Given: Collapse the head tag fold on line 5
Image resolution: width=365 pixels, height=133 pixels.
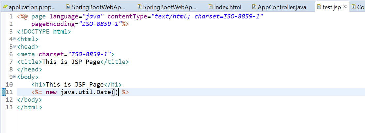Looking at the screenshot, I should click(x=14, y=46).
